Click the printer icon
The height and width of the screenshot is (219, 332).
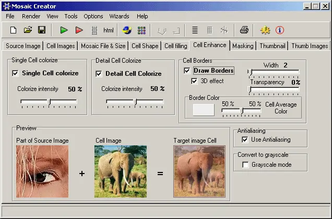(x=244, y=30)
